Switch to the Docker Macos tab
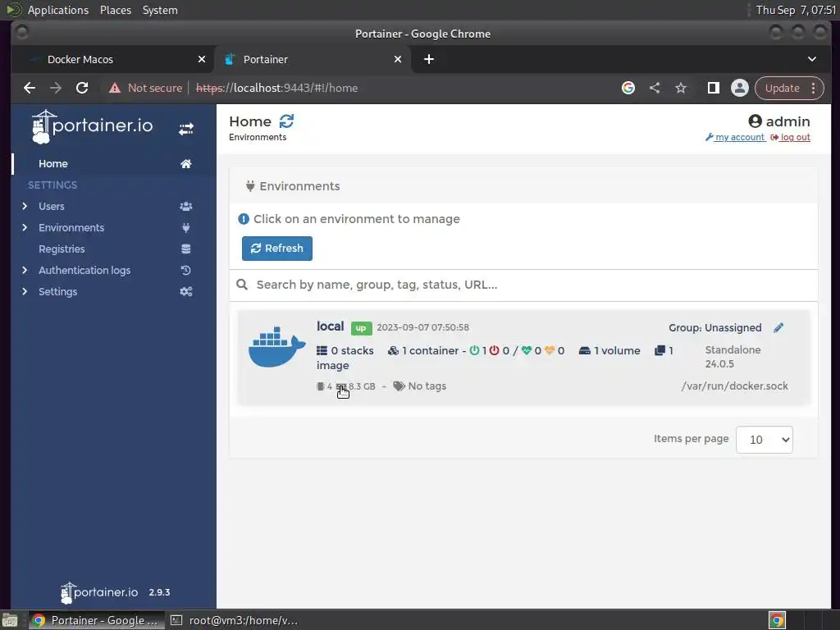The height and width of the screenshot is (630, 840). [x=112, y=59]
